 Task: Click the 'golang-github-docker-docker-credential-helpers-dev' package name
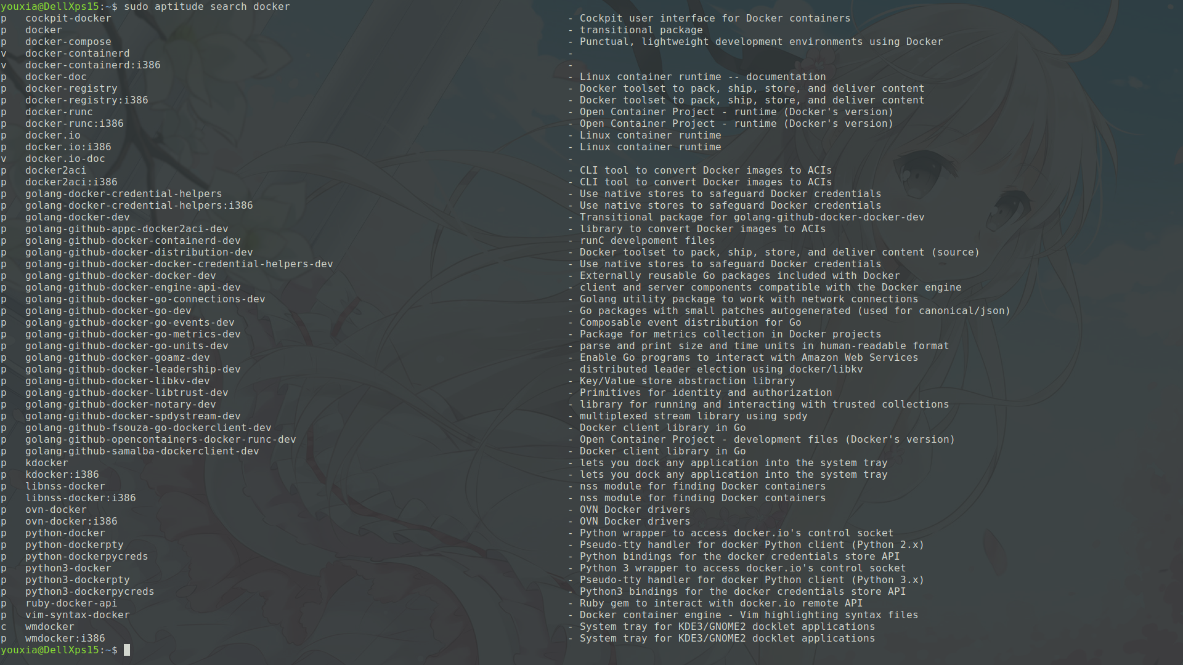[x=179, y=264]
